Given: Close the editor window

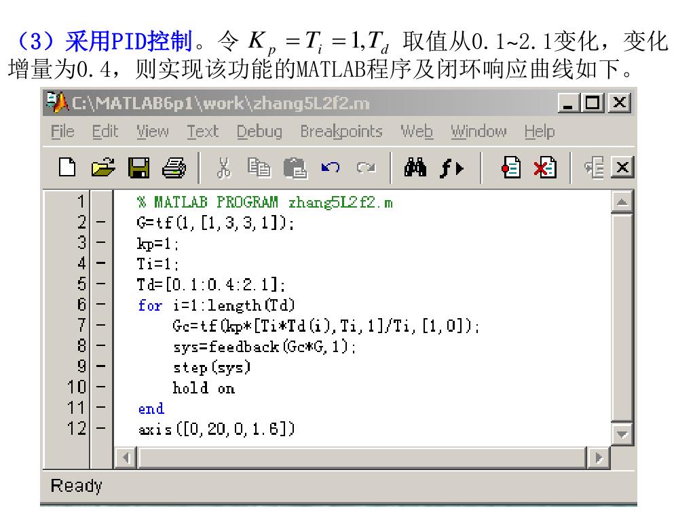Looking at the screenshot, I should tap(619, 103).
